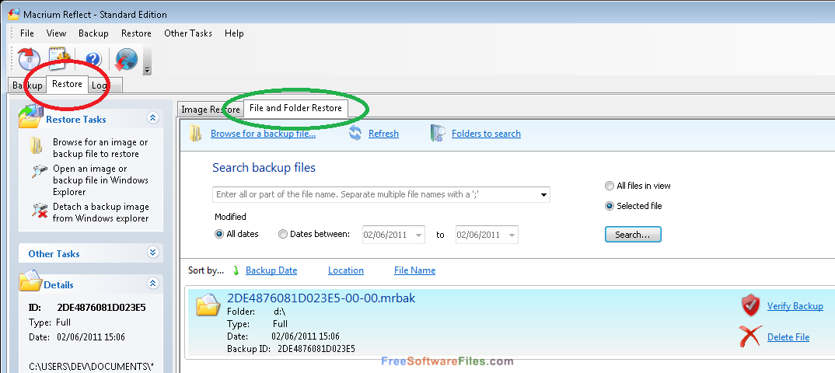Click the folder icon of the .mrbak backup entry

coord(208,305)
